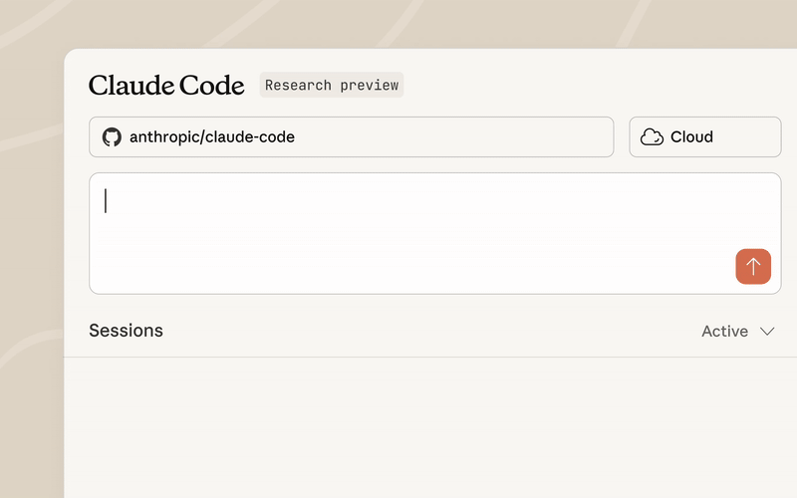Click the Sessions heading
Screen dimensions: 797x498
126,331
